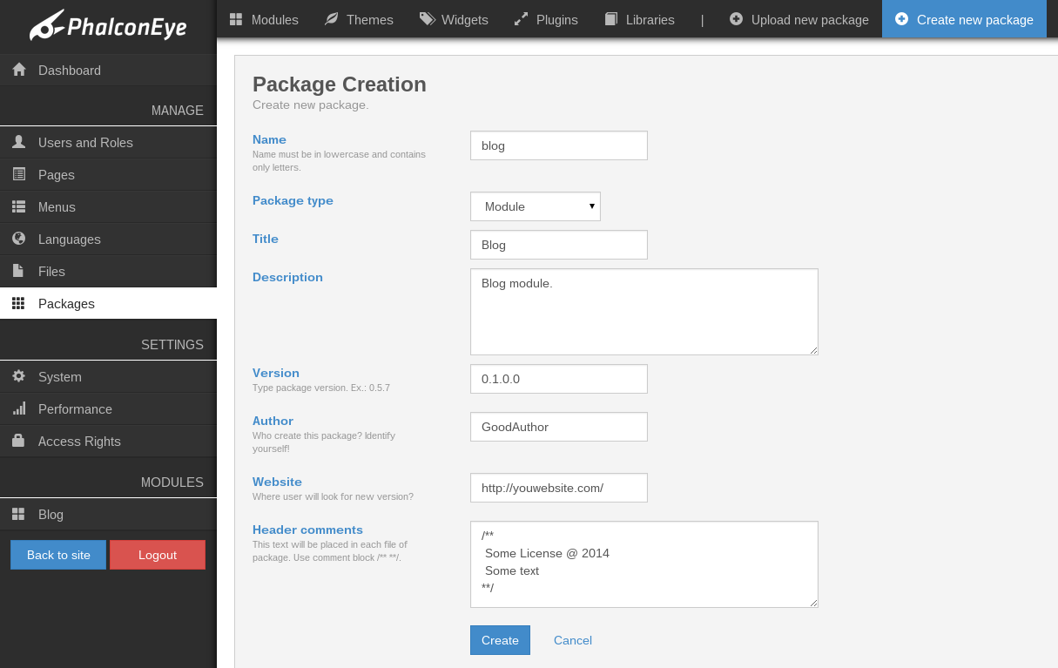Select Packages in sidebar
1058x668 pixels.
click(x=108, y=303)
